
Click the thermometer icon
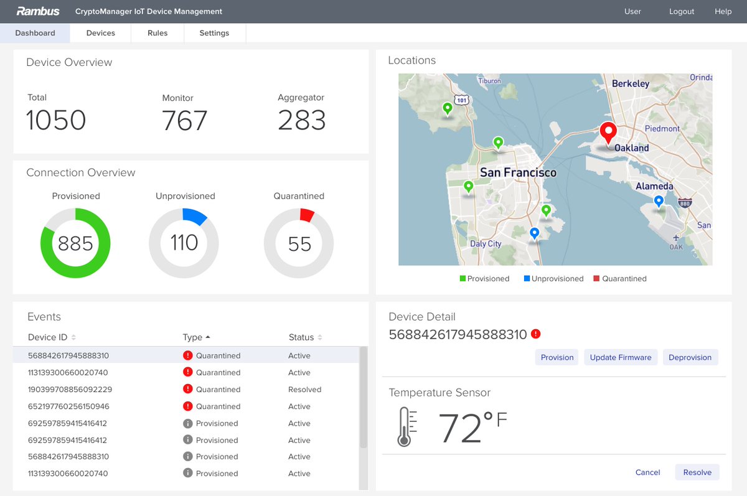(x=406, y=427)
